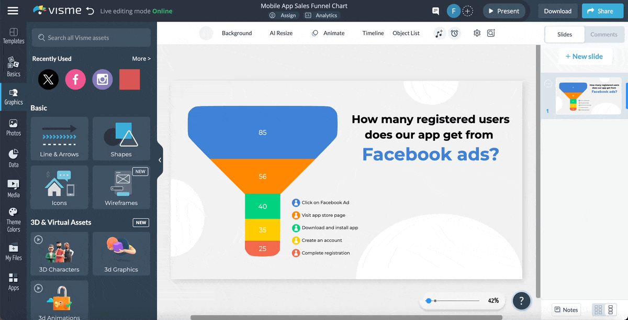The image size is (628, 320).
Task: Click the undo arrow icon
Action: [90, 11]
